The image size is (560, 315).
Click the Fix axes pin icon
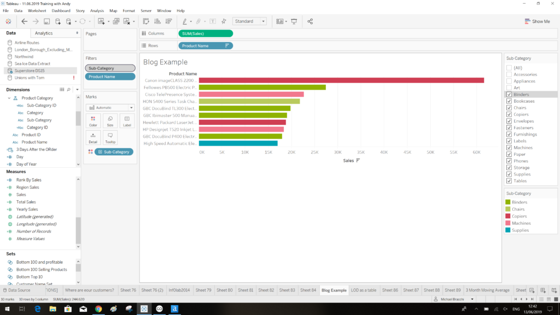pyautogui.click(x=224, y=21)
